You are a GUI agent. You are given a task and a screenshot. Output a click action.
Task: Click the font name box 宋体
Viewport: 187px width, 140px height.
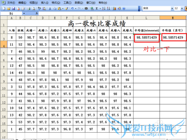(x=156, y=9)
